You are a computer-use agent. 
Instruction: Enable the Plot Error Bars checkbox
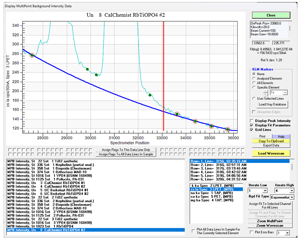252,232
